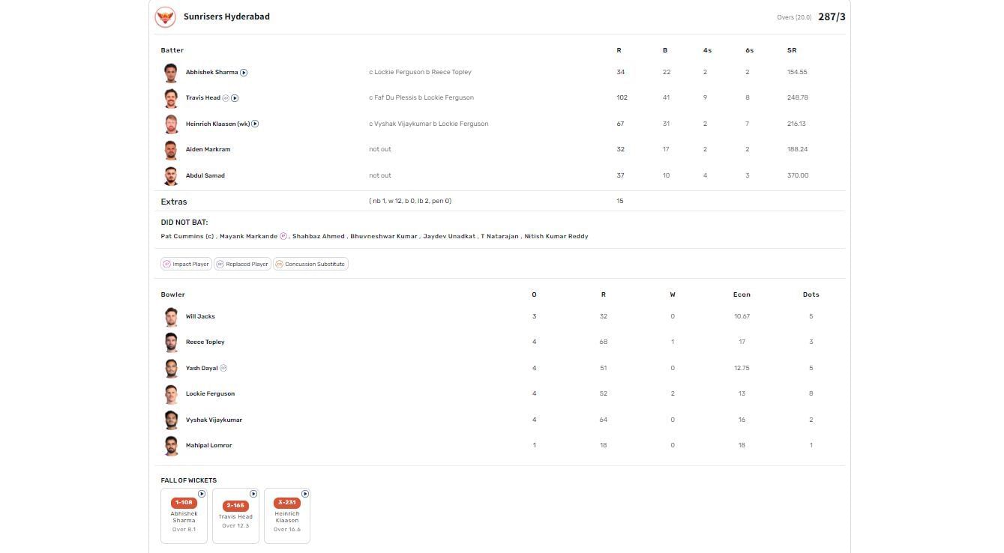Open Aiden Markram's player profile

[x=208, y=149]
